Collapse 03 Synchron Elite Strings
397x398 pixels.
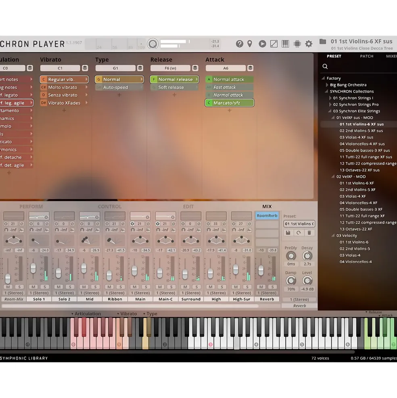330,111
